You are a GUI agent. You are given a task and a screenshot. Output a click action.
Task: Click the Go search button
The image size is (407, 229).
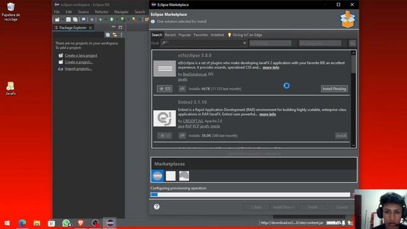click(352, 43)
